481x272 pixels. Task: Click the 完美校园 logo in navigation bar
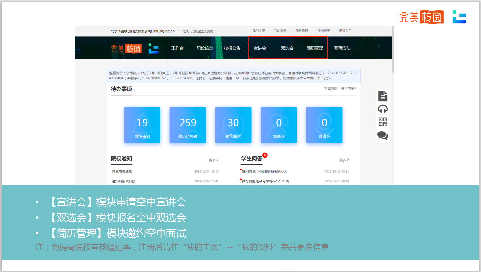(126, 48)
